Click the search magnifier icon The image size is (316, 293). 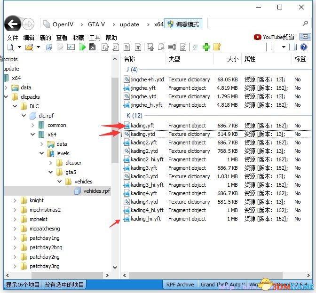tap(305, 24)
